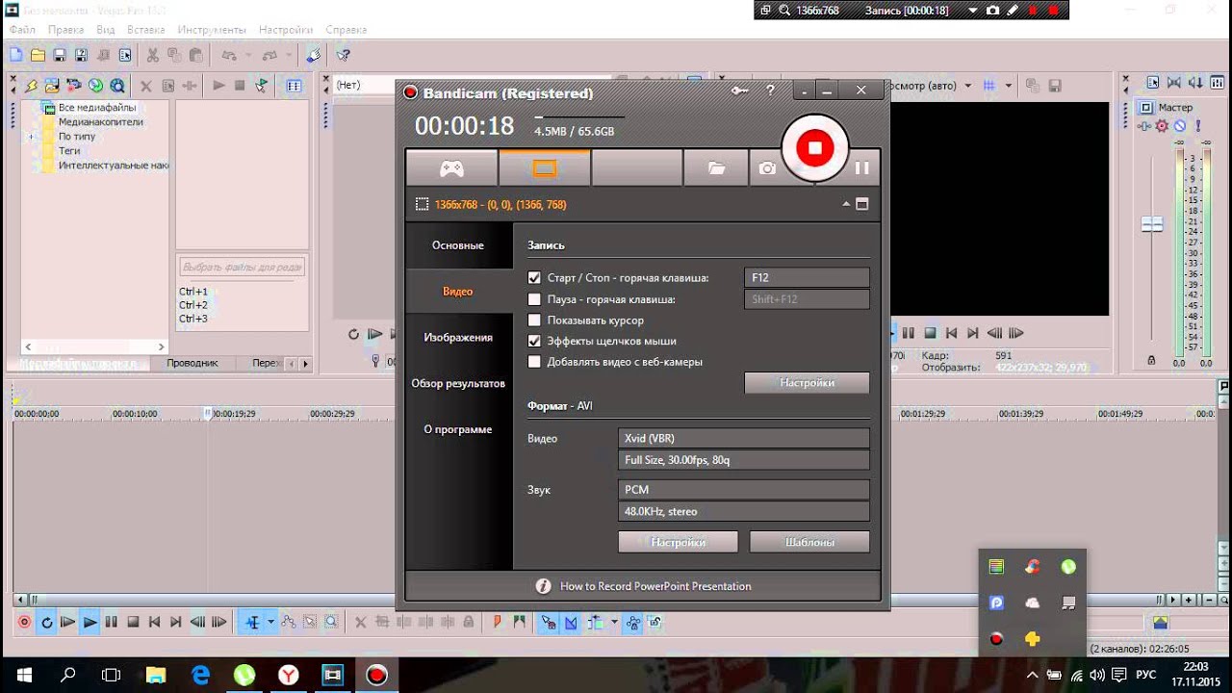Click Настройки button in the format section
This screenshot has width=1232, height=693.
[678, 542]
